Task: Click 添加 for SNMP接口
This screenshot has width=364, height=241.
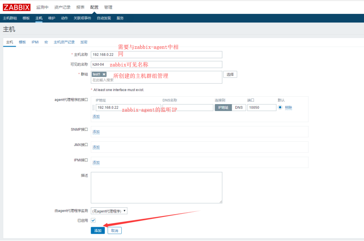Action: 96,132
